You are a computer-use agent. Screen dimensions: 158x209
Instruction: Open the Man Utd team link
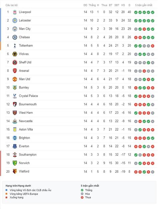click(x=25, y=79)
